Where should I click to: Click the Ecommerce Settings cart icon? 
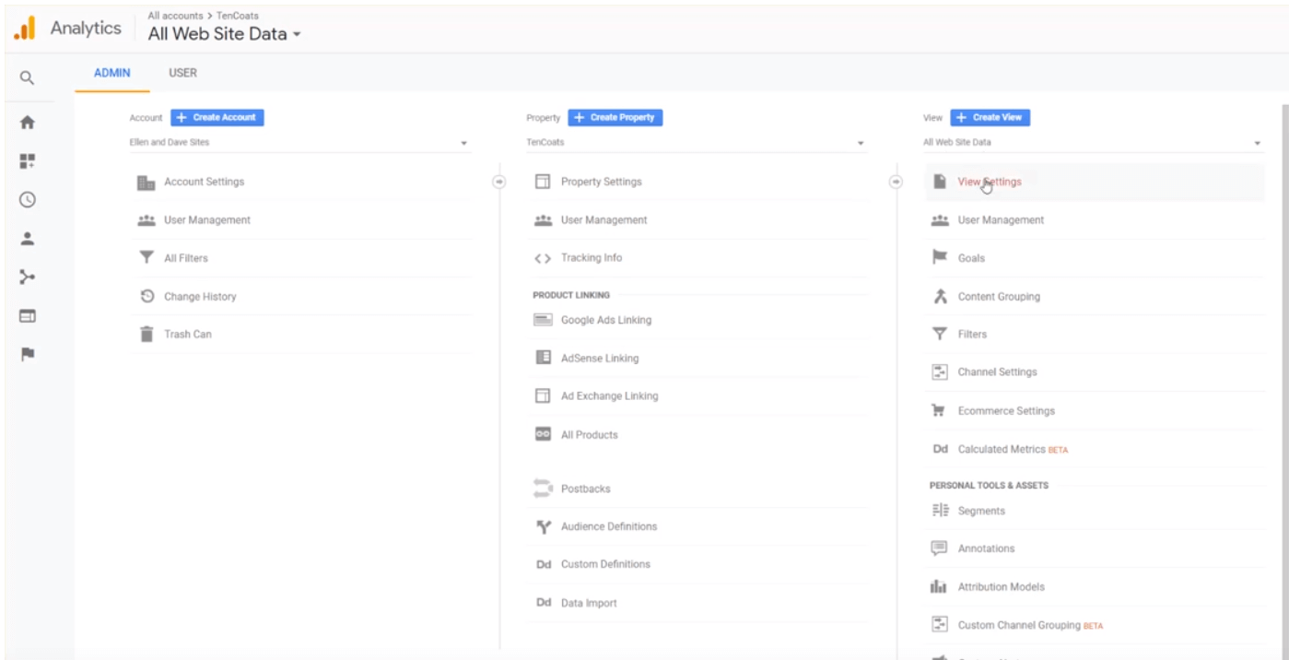tap(940, 410)
